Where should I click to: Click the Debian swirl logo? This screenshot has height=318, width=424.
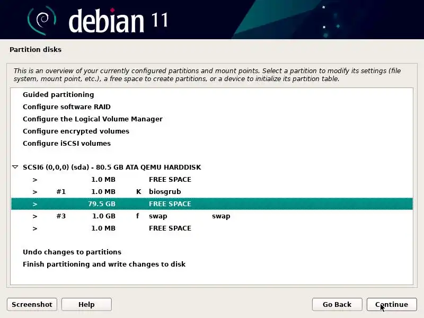[x=41, y=20]
